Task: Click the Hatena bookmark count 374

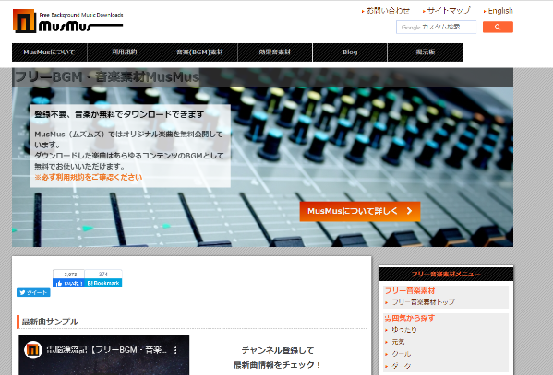Action: point(103,275)
